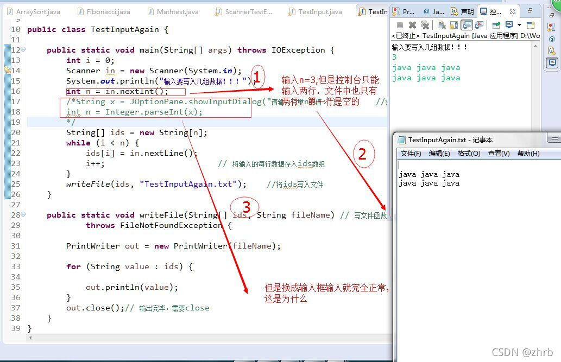Toggle Scroll Lock in the console toolbar

point(453,25)
